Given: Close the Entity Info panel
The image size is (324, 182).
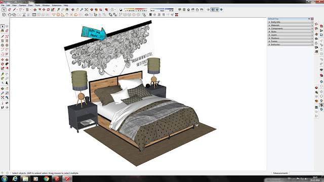Looking at the screenshot, I should [312, 22].
